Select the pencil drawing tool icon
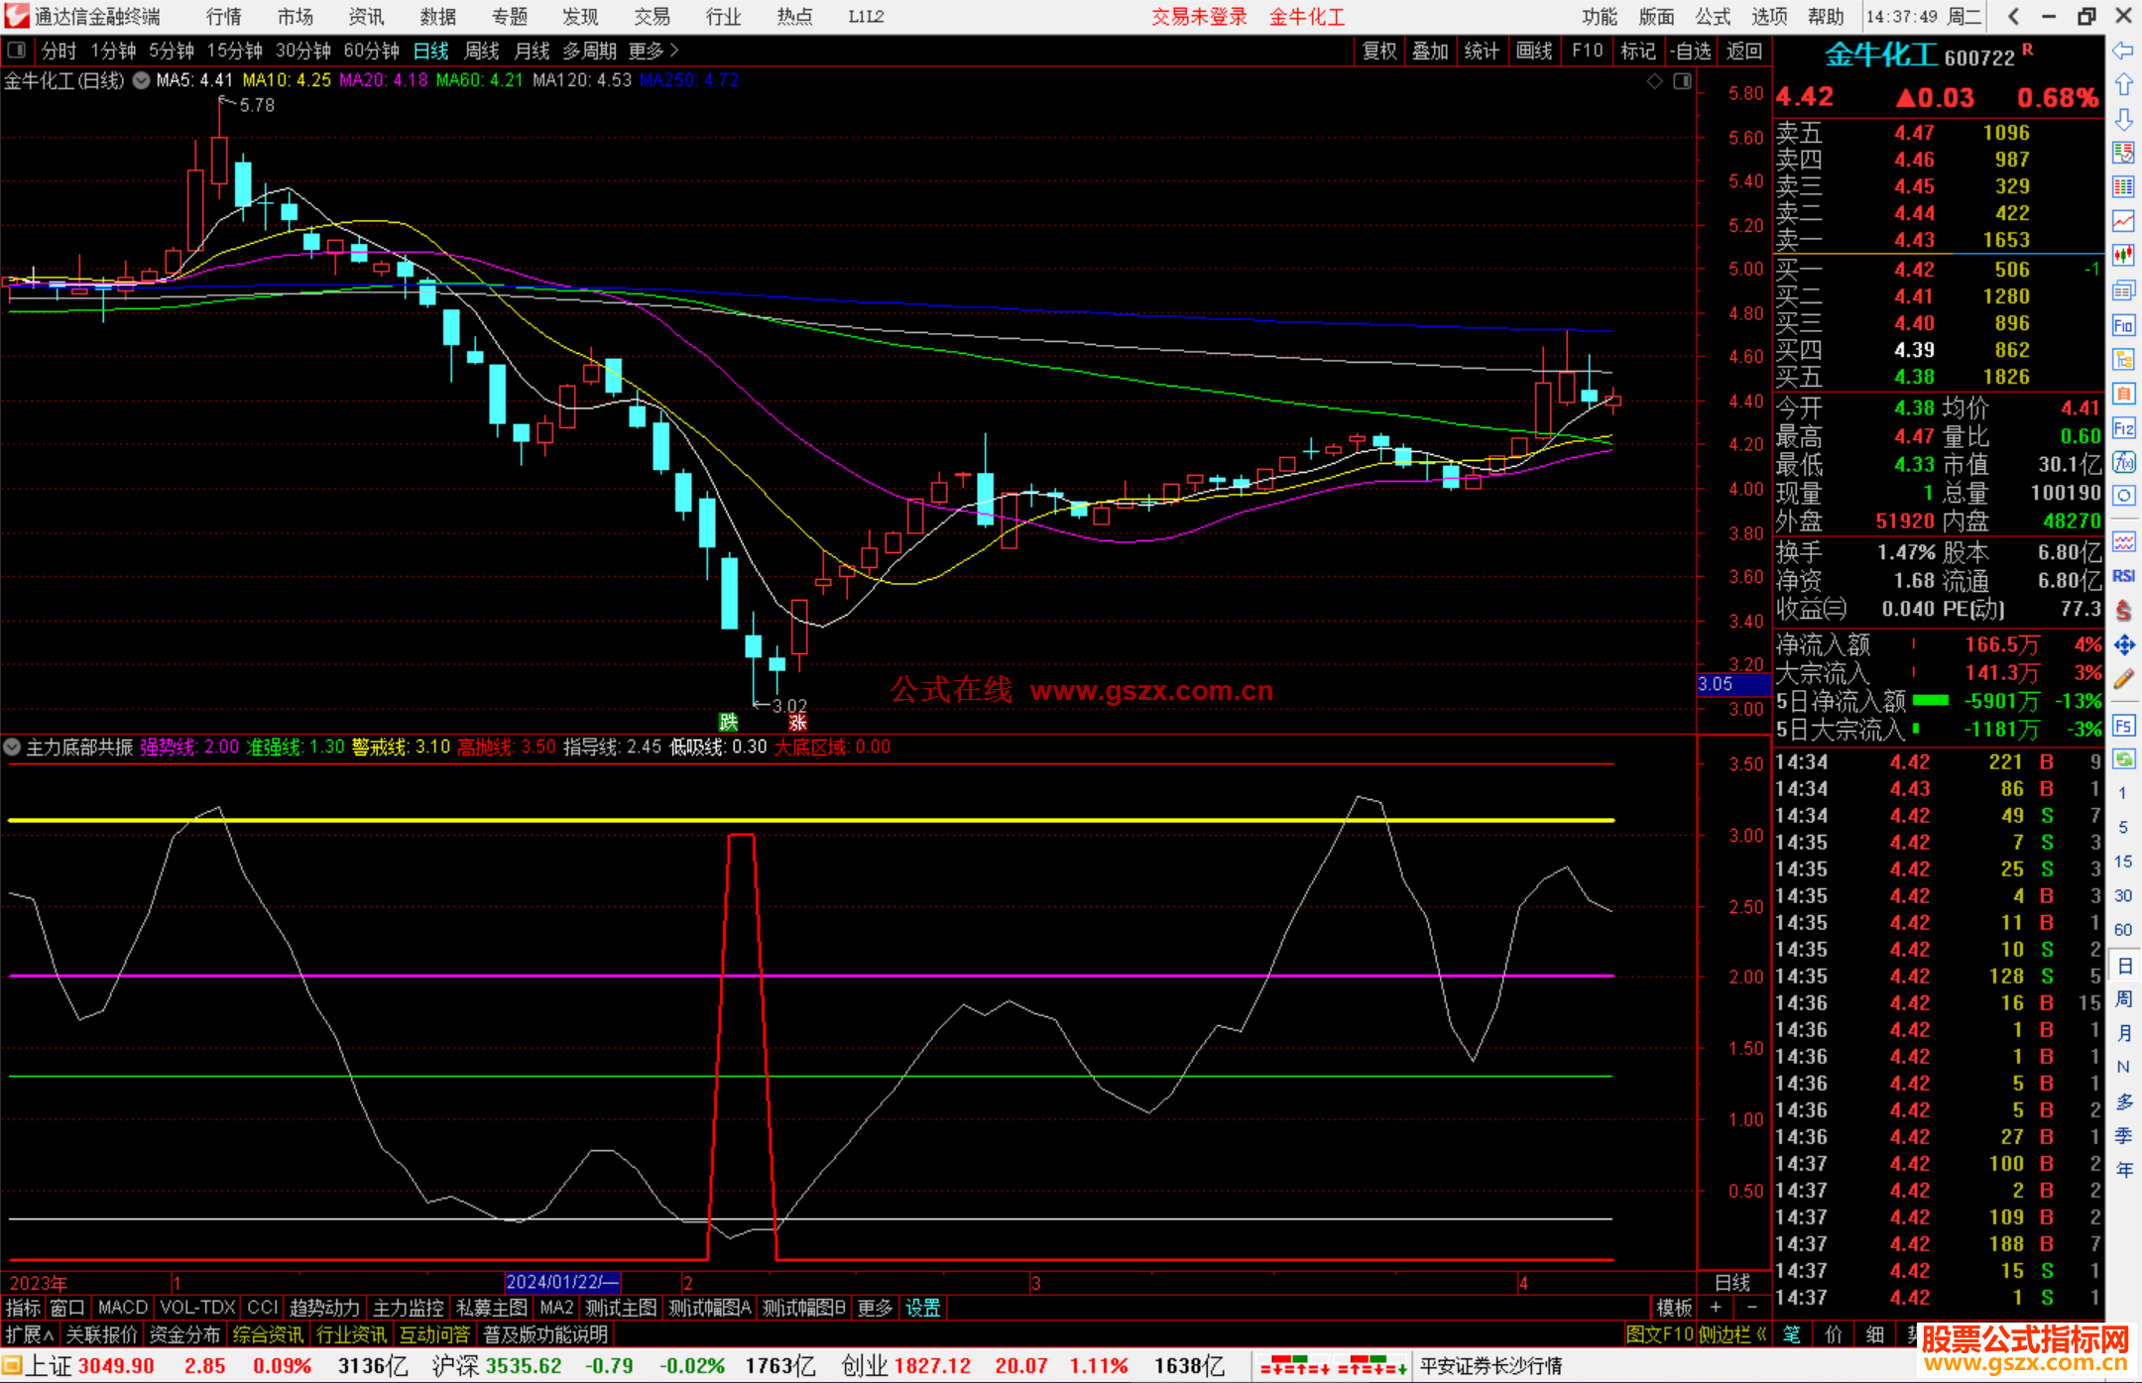This screenshot has height=1383, width=2142. [2123, 679]
